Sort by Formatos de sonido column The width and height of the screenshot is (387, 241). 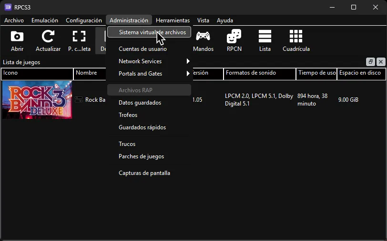point(260,74)
